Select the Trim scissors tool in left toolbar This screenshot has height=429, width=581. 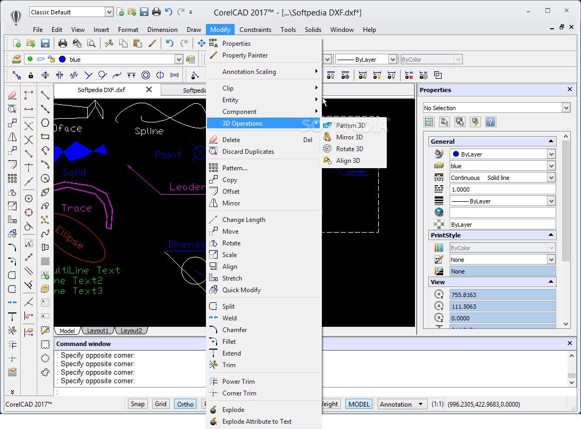12,331
